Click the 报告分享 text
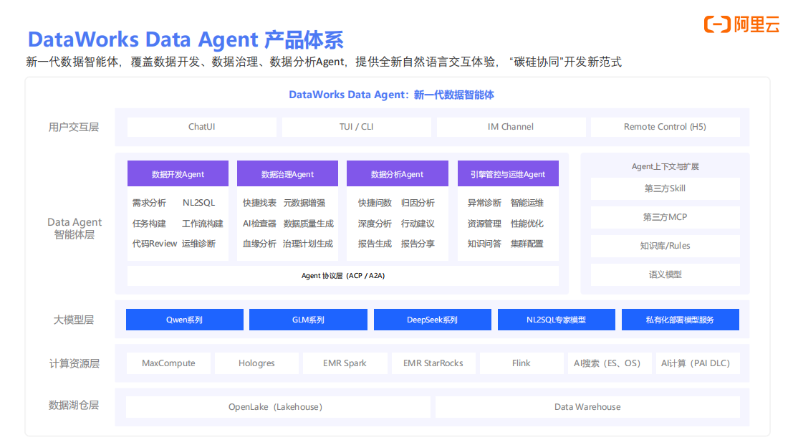The height and width of the screenshot is (445, 793). pos(418,244)
